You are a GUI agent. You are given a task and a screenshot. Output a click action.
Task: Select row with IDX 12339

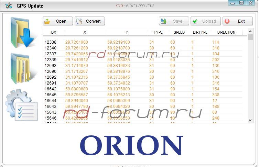click(x=143, y=59)
